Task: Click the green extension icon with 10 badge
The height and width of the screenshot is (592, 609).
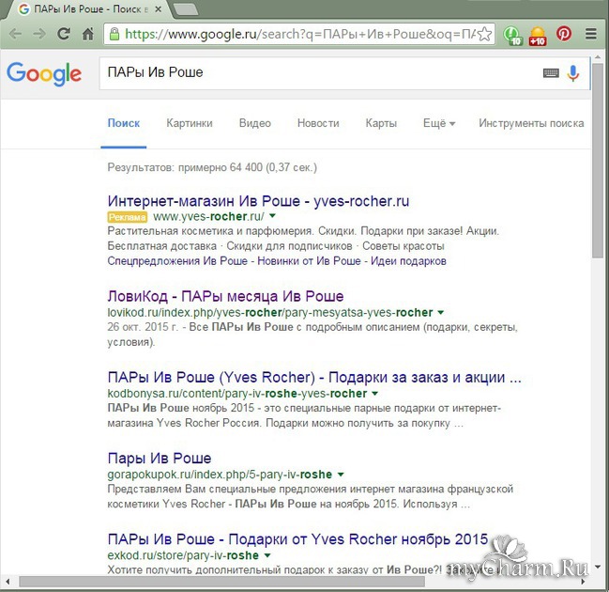Action: point(512,35)
